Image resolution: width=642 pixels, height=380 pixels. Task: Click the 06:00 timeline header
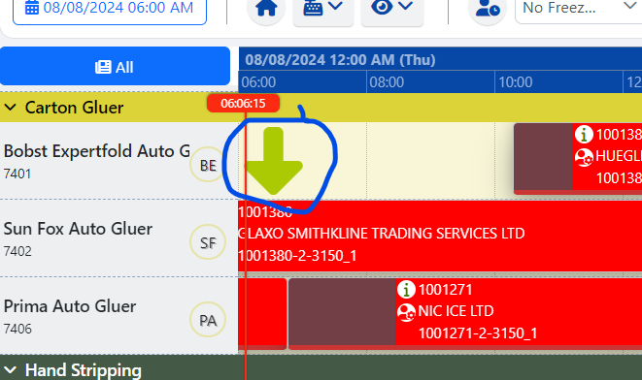pyautogui.click(x=302, y=82)
